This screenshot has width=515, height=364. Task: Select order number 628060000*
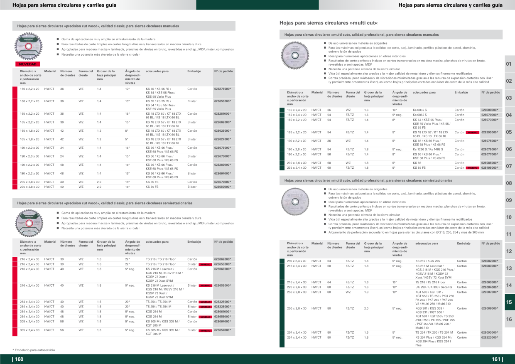[x=223, y=269]
